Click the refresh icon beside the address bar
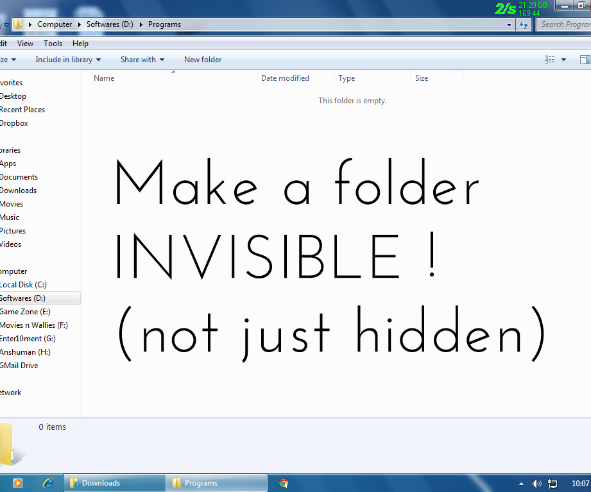Screen dimensions: 591x492 (524, 24)
